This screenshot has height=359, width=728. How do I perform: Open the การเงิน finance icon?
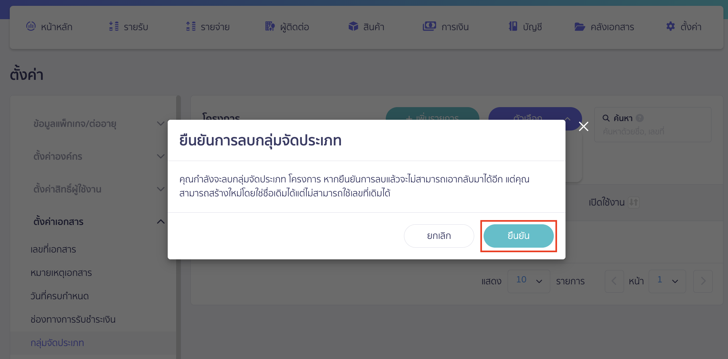point(430,27)
